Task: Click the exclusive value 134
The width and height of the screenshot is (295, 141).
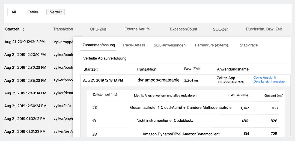Action: tap(246, 134)
